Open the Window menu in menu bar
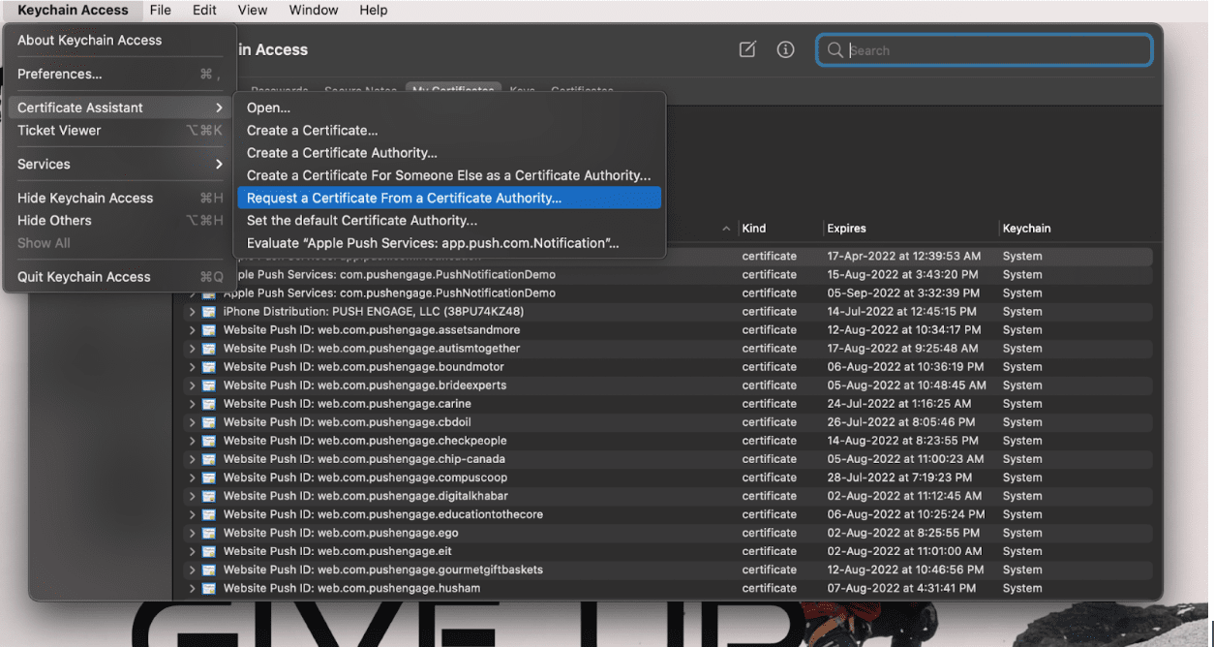1214x647 pixels. point(314,10)
